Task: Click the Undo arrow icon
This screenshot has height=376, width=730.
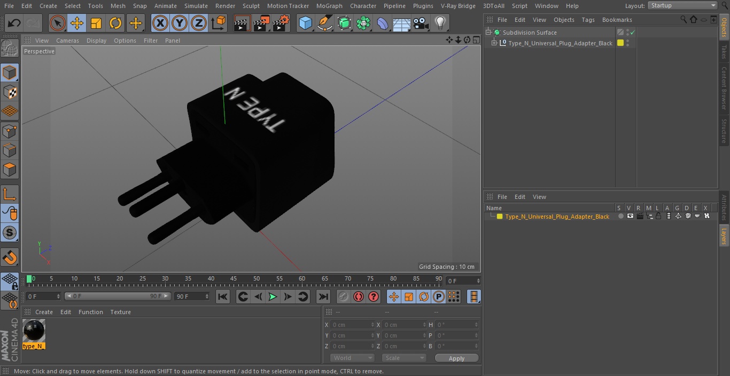Action: (14, 23)
